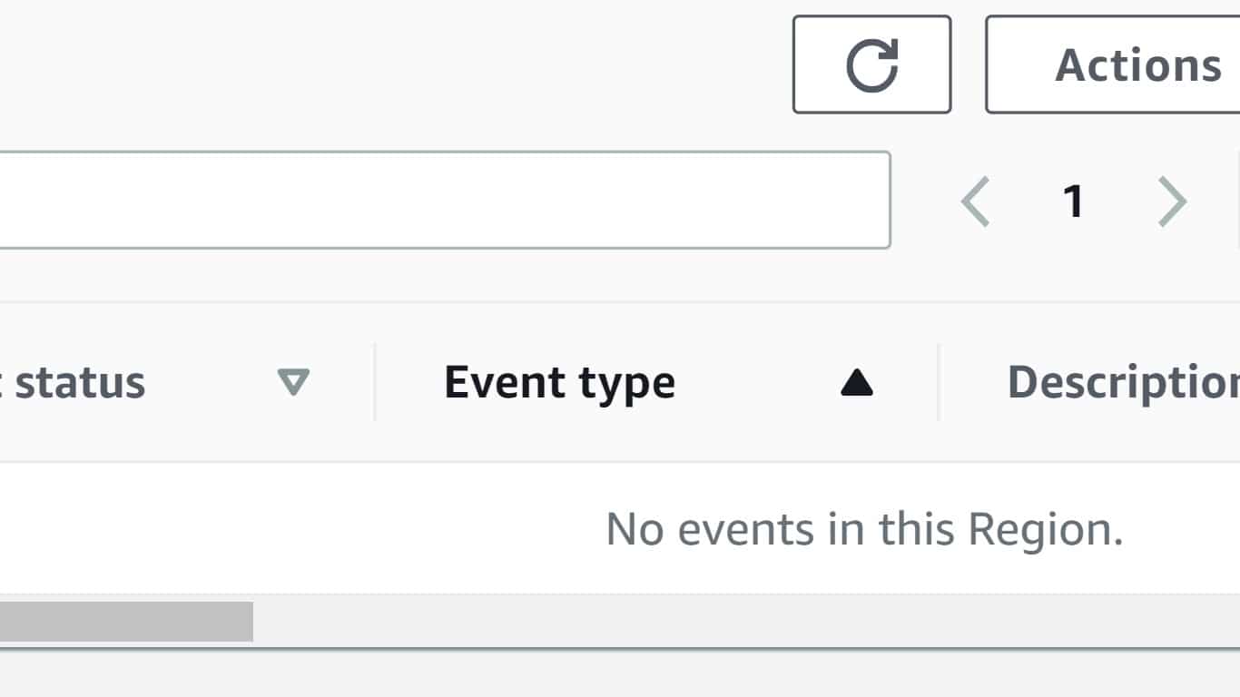Image resolution: width=1240 pixels, height=697 pixels.
Task: Click the Event type column header
Action: coord(559,382)
